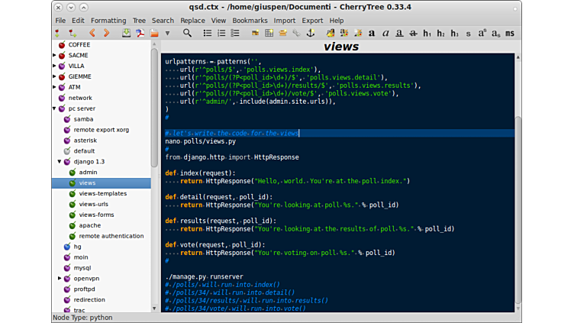Viewport: 574px width, 323px height.
Task: Click the save (download arrow) toolbar icon
Action: [126, 34]
